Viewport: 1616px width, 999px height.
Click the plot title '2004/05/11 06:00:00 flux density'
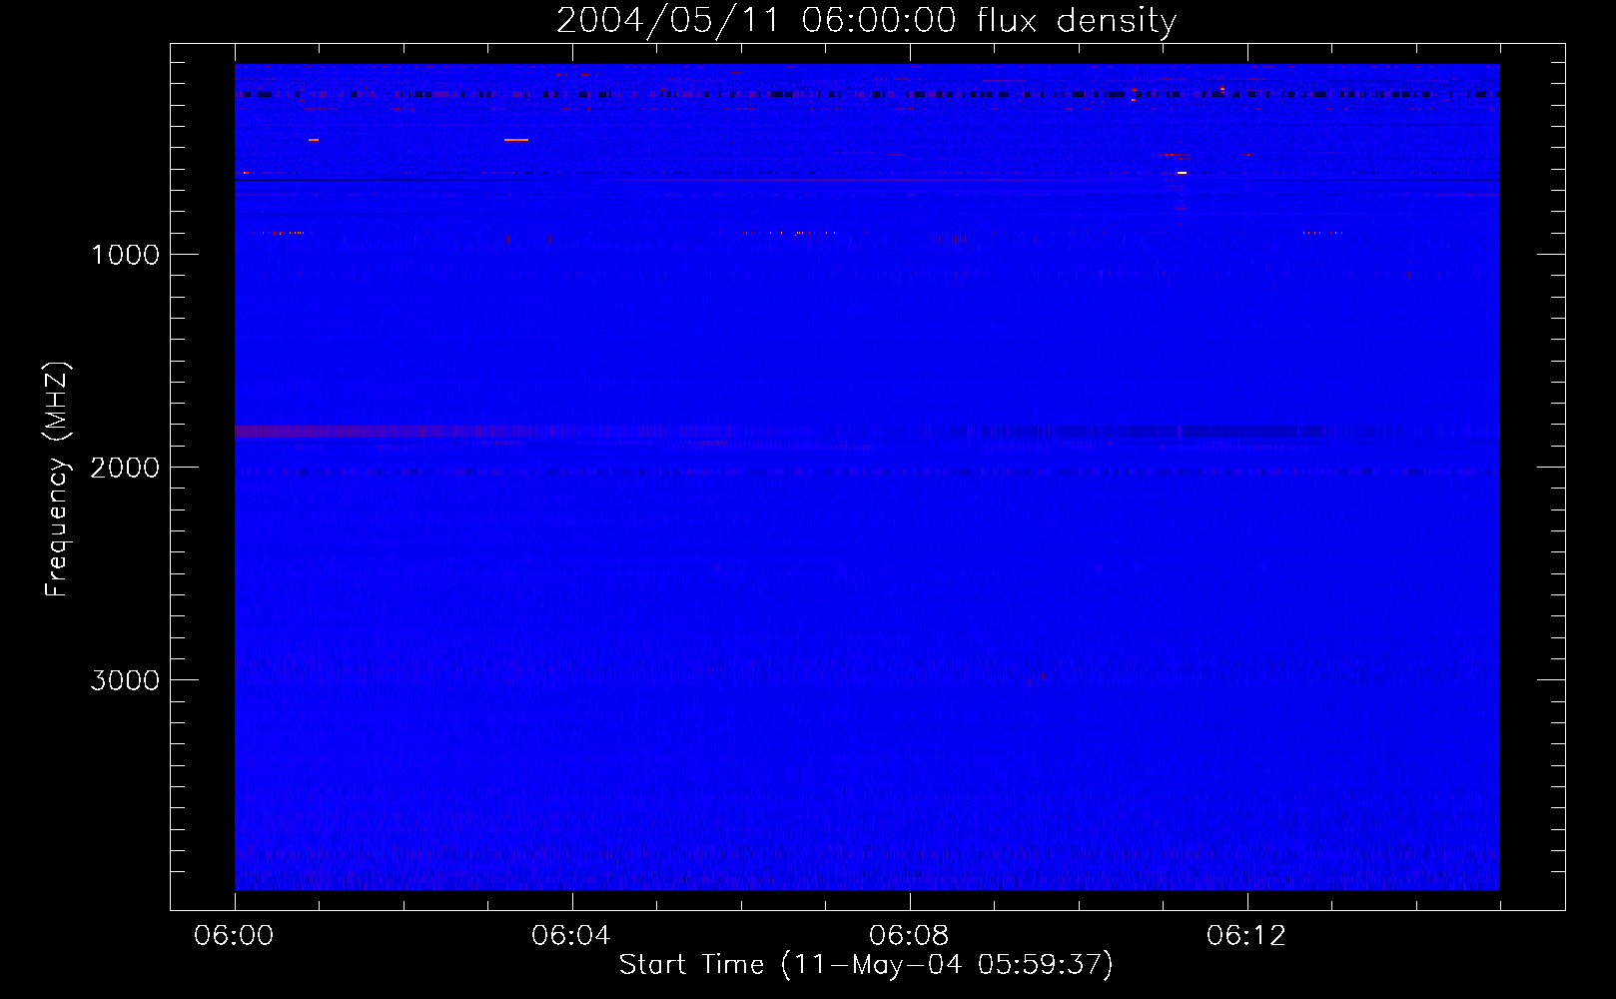866,21
